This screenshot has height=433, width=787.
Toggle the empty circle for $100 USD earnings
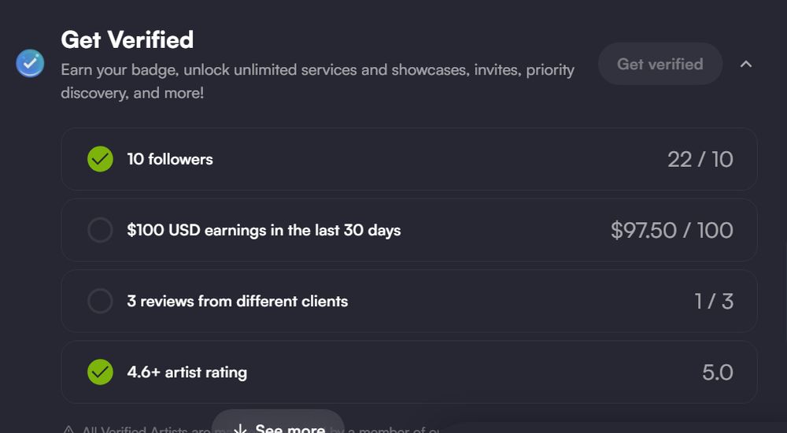point(101,230)
